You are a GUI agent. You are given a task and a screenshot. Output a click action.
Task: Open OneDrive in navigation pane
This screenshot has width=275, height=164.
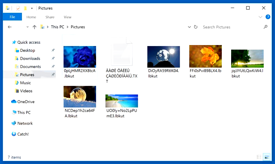coord(25,102)
